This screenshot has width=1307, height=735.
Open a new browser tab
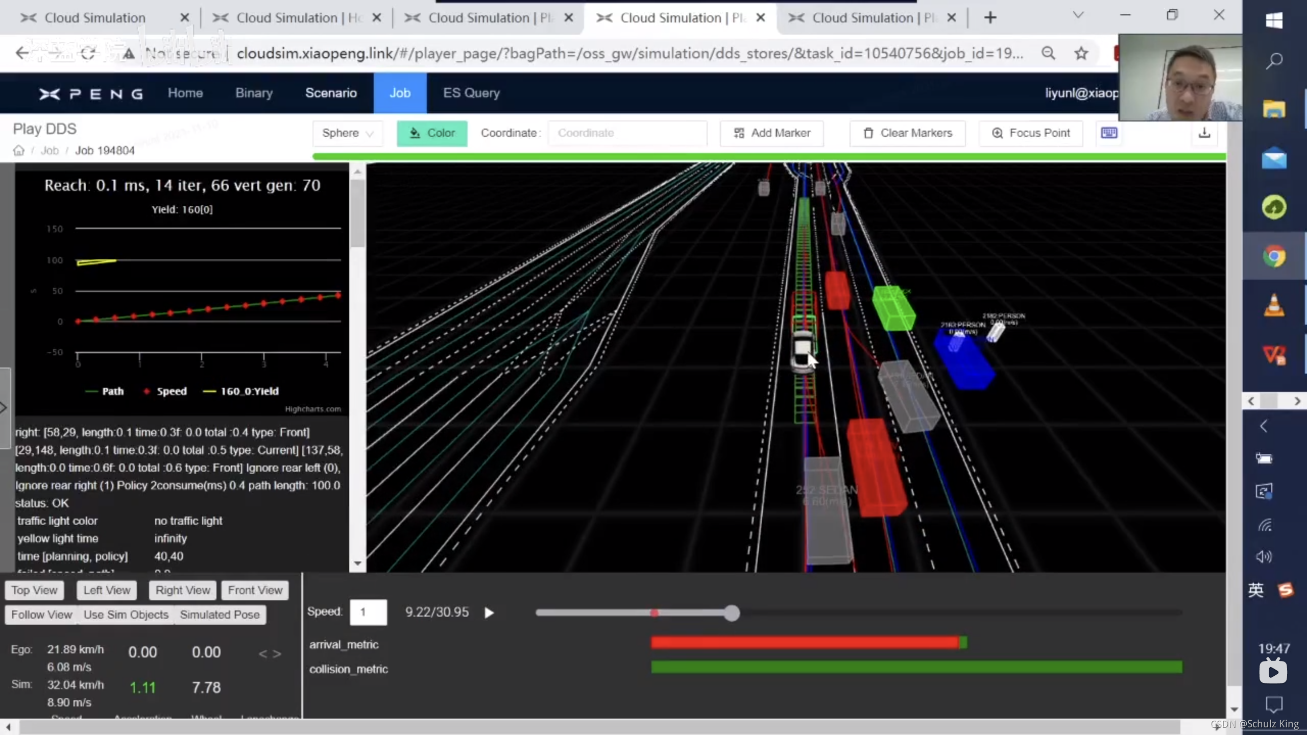pos(990,18)
